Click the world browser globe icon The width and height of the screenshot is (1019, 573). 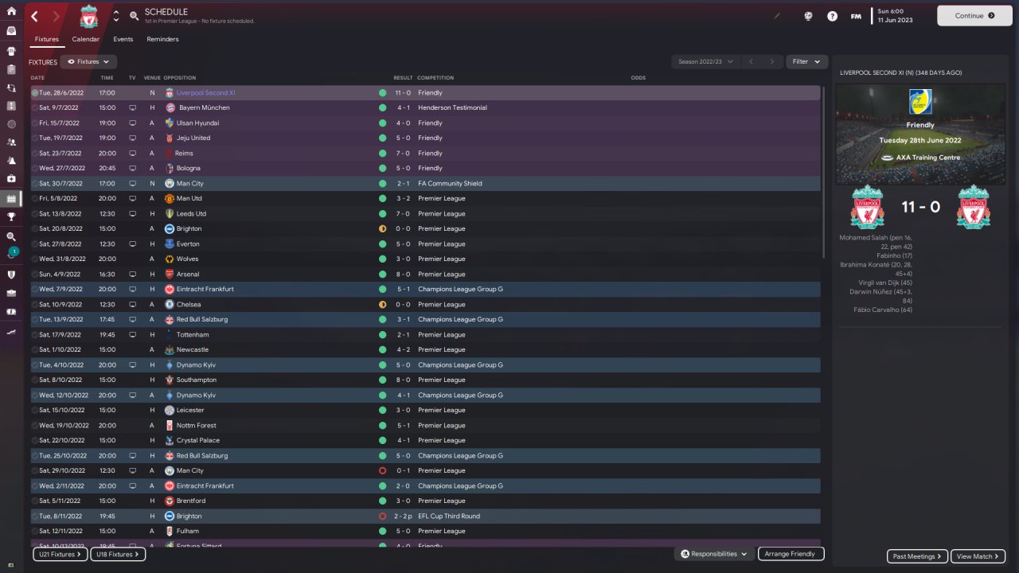click(808, 16)
